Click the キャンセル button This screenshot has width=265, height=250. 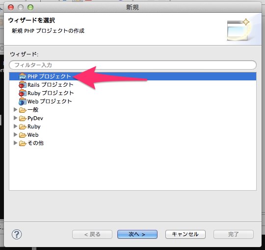[185, 234]
